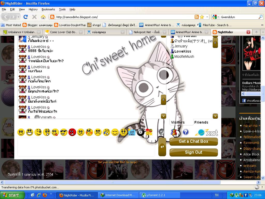This screenshot has width=265, height=199.
Task: Click the visitors list scrollbar handle
Action: click(x=215, y=43)
